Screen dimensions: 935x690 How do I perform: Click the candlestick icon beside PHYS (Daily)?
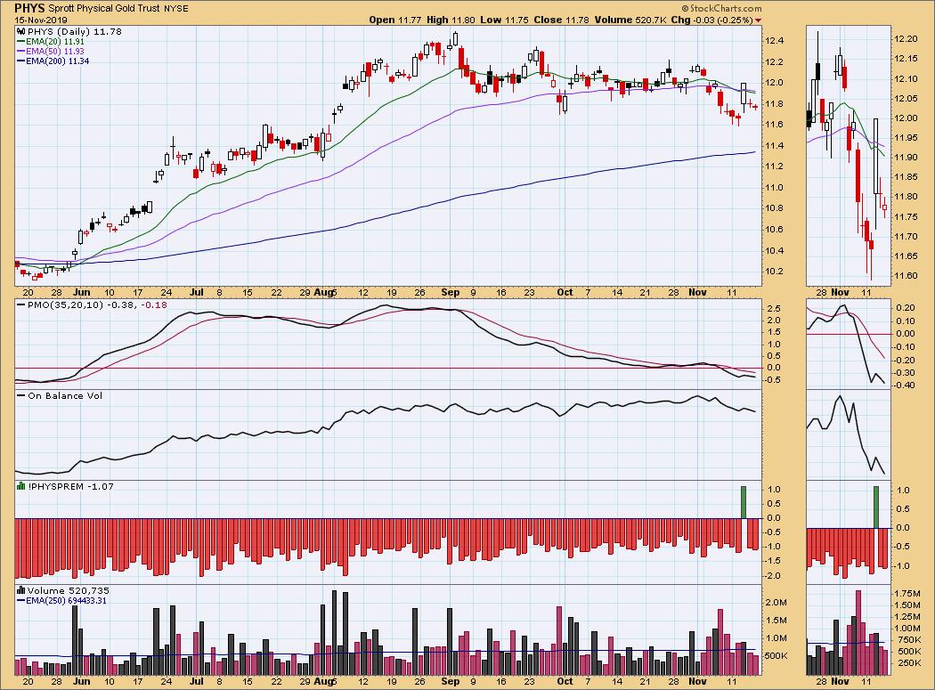pyautogui.click(x=20, y=32)
